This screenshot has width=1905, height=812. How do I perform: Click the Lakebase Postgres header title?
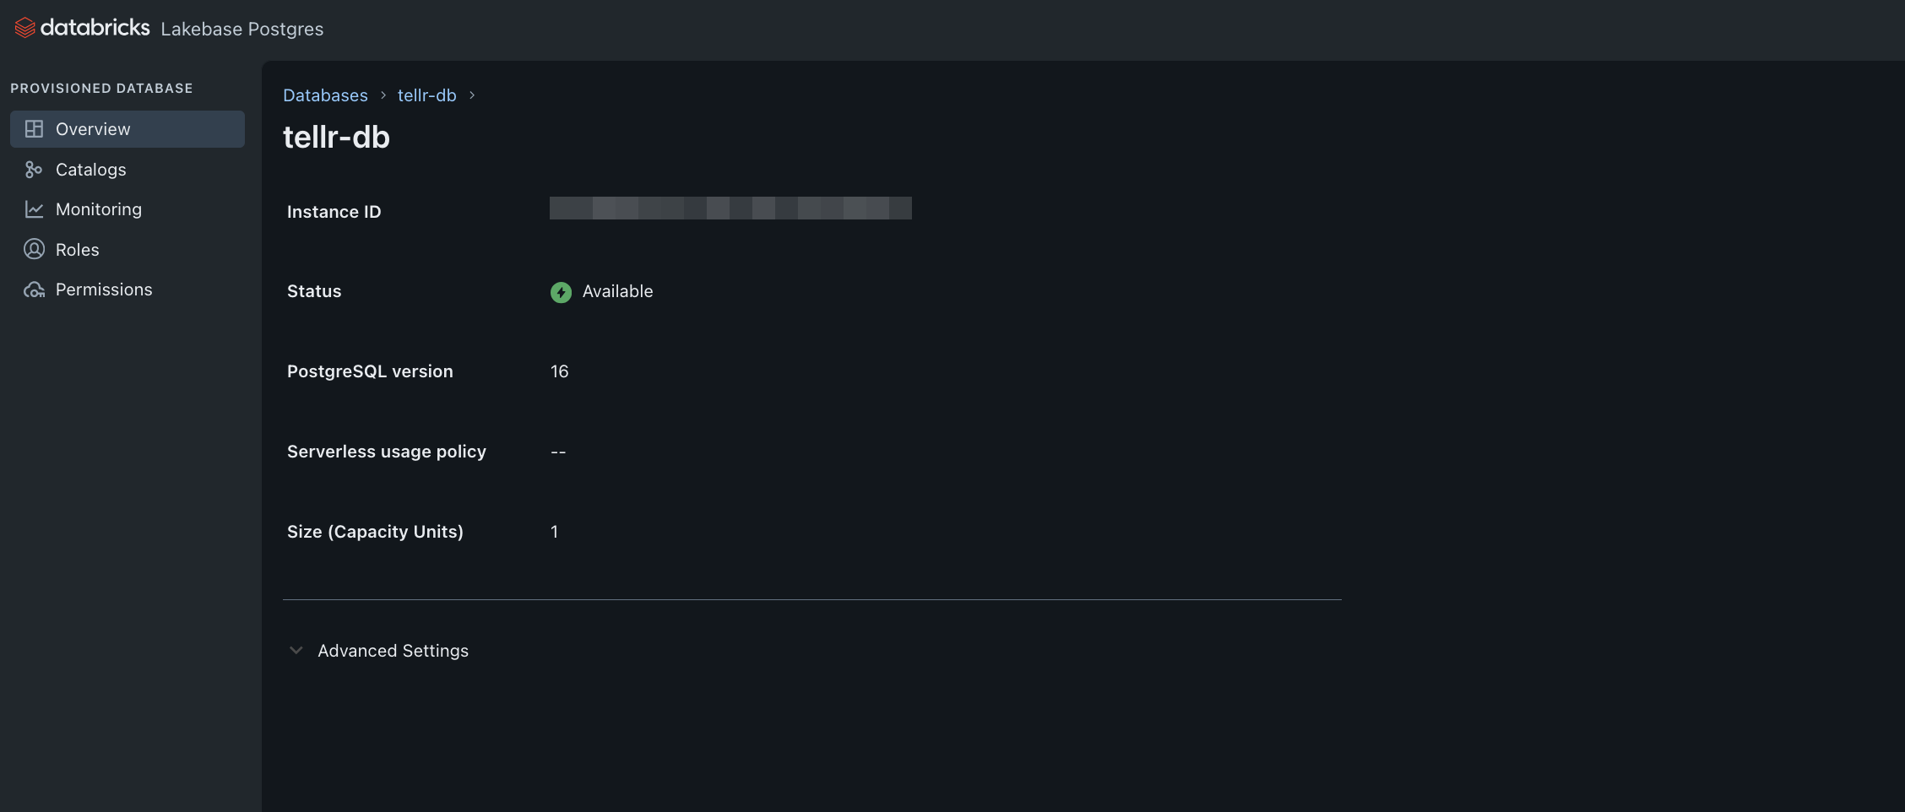point(242,29)
